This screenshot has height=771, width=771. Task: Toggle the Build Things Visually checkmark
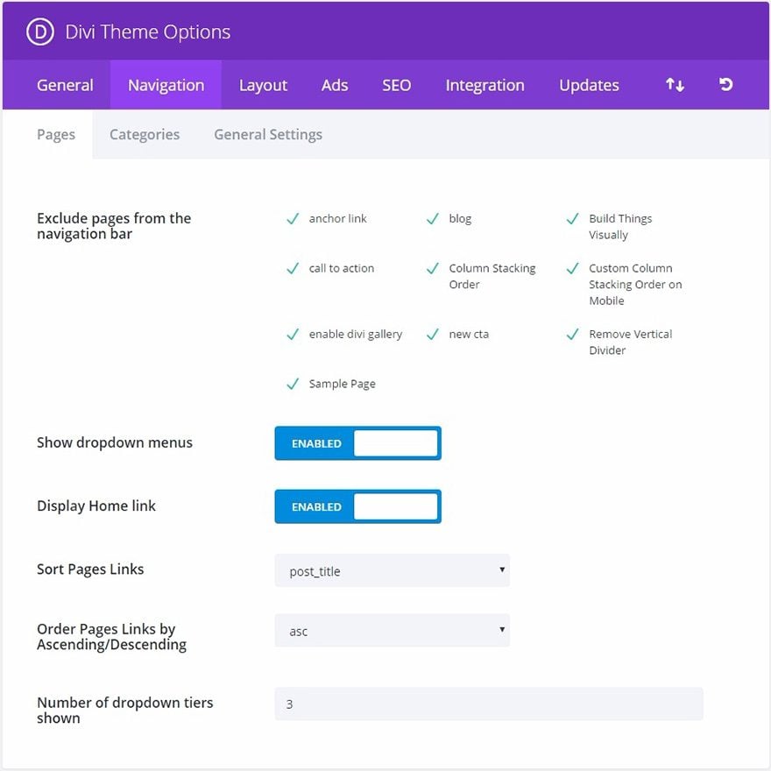pyautogui.click(x=573, y=219)
